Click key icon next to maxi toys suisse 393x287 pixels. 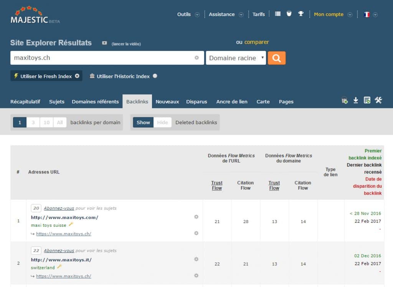(71, 225)
